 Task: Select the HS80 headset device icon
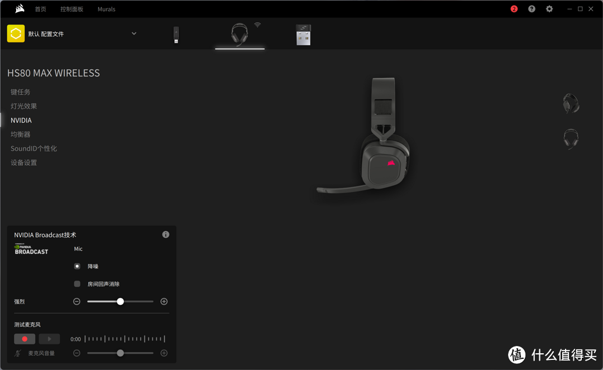click(240, 35)
